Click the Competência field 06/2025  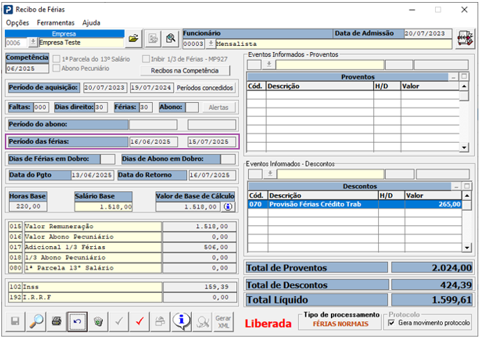[27, 68]
